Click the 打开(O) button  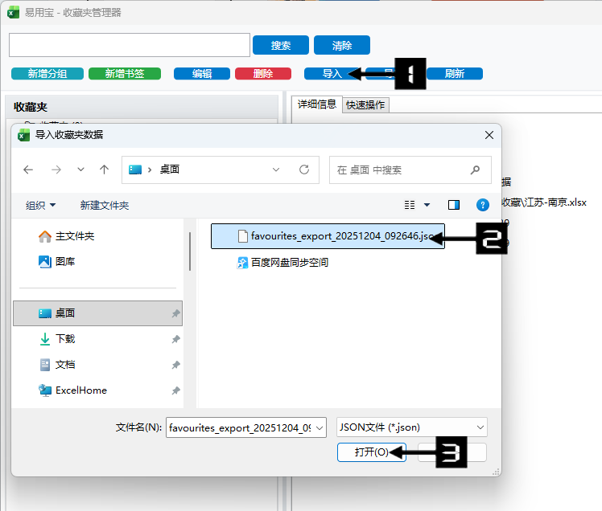click(x=371, y=452)
